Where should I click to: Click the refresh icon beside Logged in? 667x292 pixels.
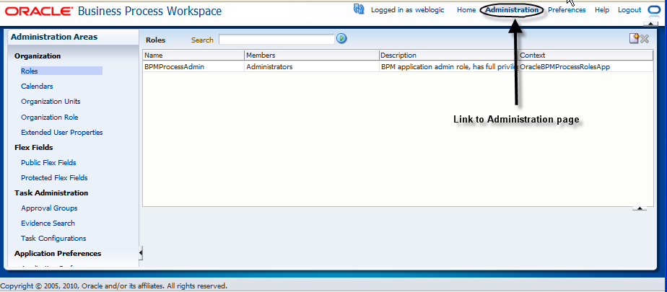tap(359, 9)
